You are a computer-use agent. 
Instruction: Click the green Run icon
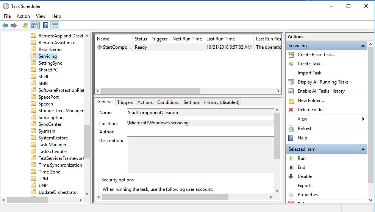tap(291, 158)
